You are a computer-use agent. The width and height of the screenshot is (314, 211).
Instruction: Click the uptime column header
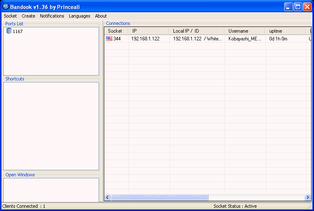(x=285, y=31)
